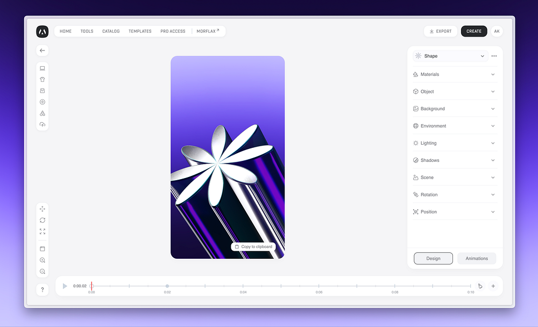The width and height of the screenshot is (538, 327).
Task: Go back with the left arrow button
Action: click(42, 51)
